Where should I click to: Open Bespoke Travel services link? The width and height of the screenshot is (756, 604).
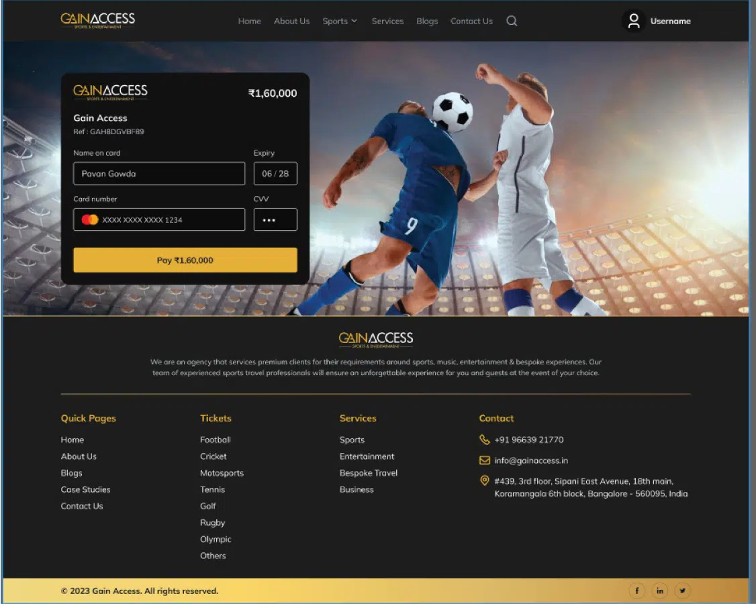(x=368, y=473)
